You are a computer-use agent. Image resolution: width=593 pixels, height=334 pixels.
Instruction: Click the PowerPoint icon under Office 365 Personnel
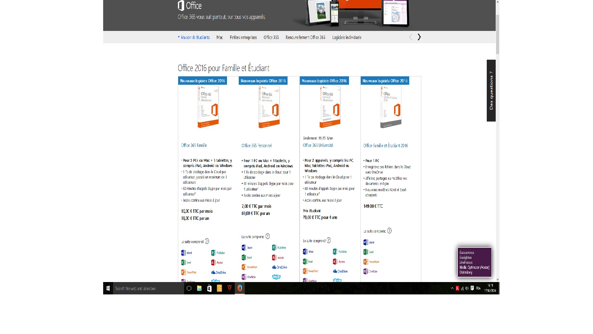click(244, 267)
